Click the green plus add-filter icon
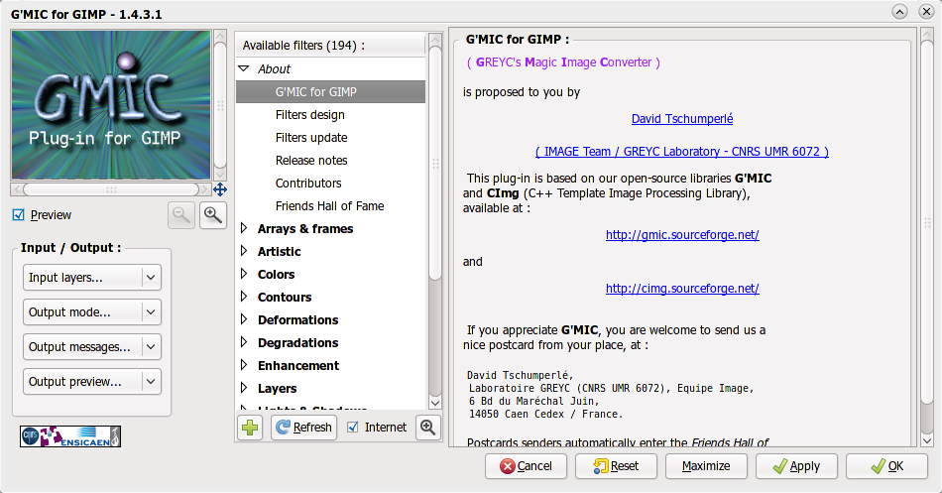The image size is (942, 493). tap(250, 428)
